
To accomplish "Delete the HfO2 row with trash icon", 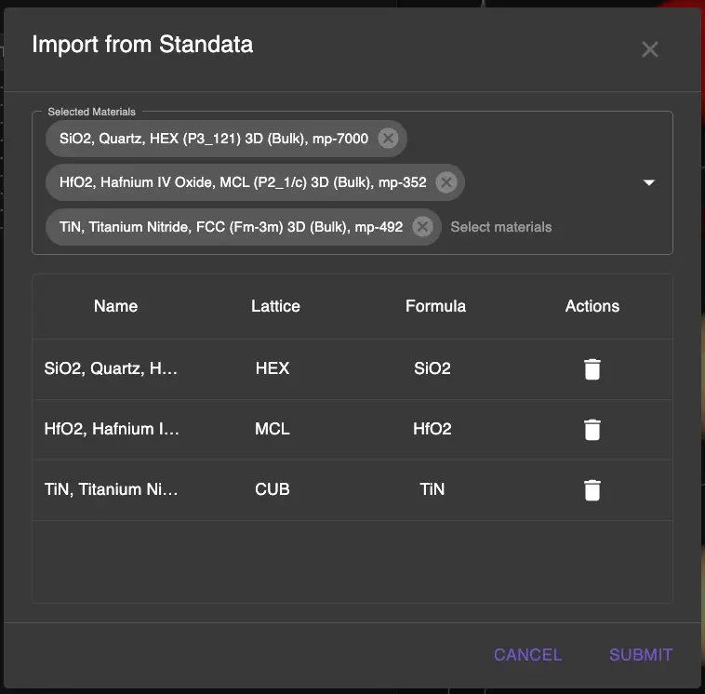I will (592, 430).
